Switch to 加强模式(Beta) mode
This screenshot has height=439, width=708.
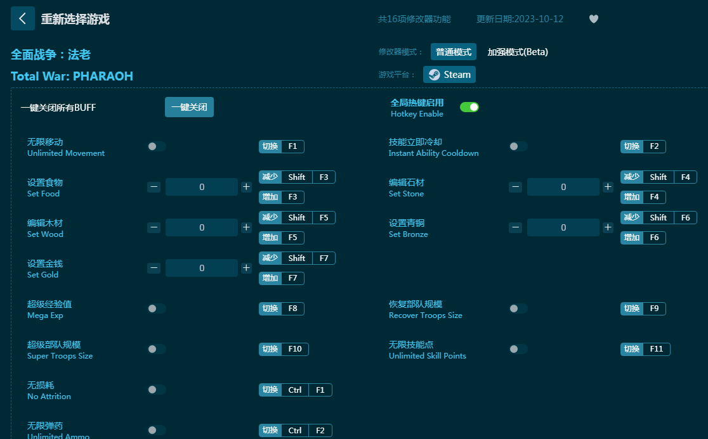517,52
